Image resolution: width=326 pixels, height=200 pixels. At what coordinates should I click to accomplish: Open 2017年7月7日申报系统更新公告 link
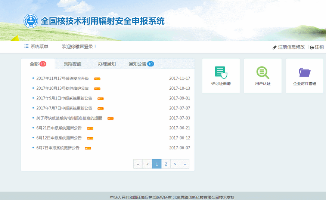tap(64, 108)
